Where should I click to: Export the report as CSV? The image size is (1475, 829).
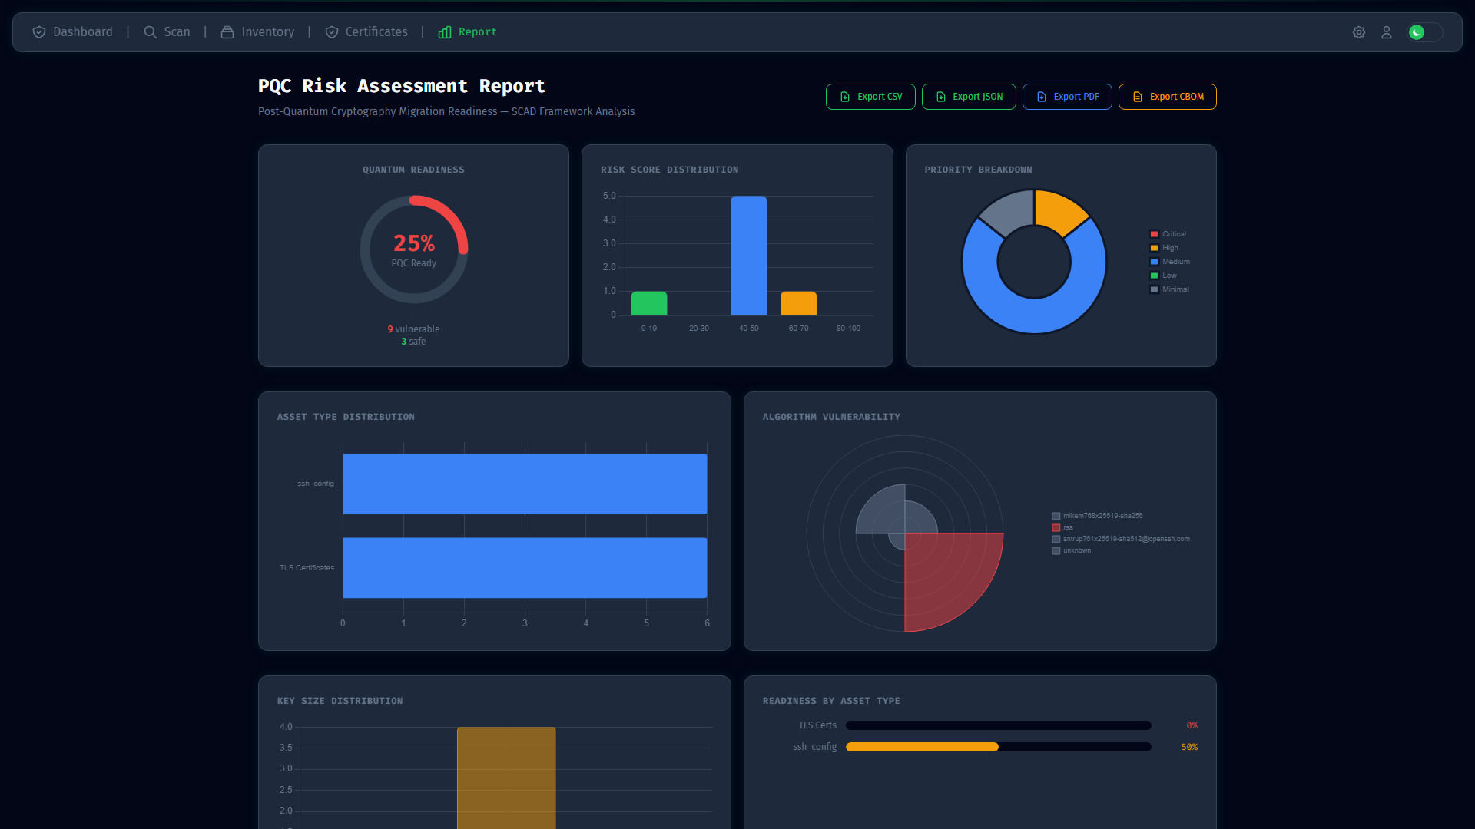click(870, 97)
